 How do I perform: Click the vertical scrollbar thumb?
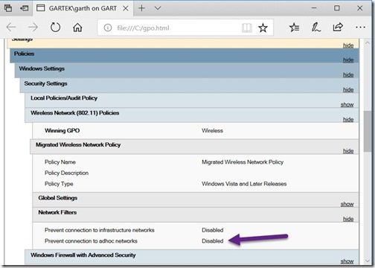(x=368, y=131)
